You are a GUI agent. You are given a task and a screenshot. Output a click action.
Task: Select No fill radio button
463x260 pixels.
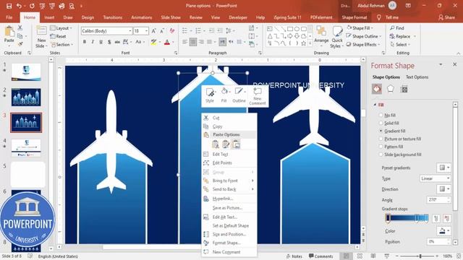(381, 116)
